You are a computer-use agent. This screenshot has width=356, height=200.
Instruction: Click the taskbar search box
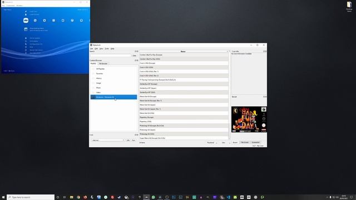(31, 197)
